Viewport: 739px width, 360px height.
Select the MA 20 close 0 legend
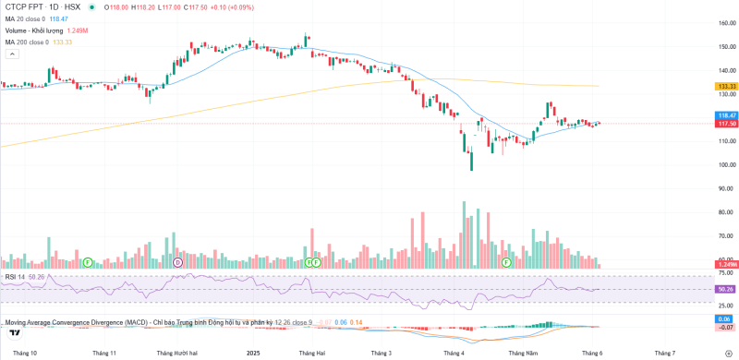pos(25,18)
